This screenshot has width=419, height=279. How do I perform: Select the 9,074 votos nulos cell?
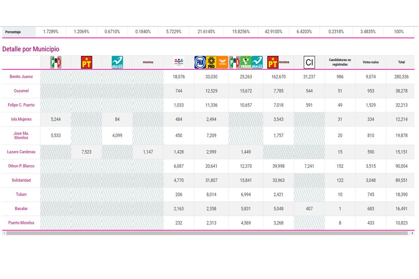tap(371, 77)
